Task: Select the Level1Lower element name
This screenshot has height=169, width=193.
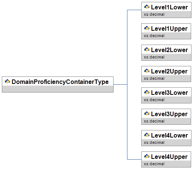Action: [169, 7]
